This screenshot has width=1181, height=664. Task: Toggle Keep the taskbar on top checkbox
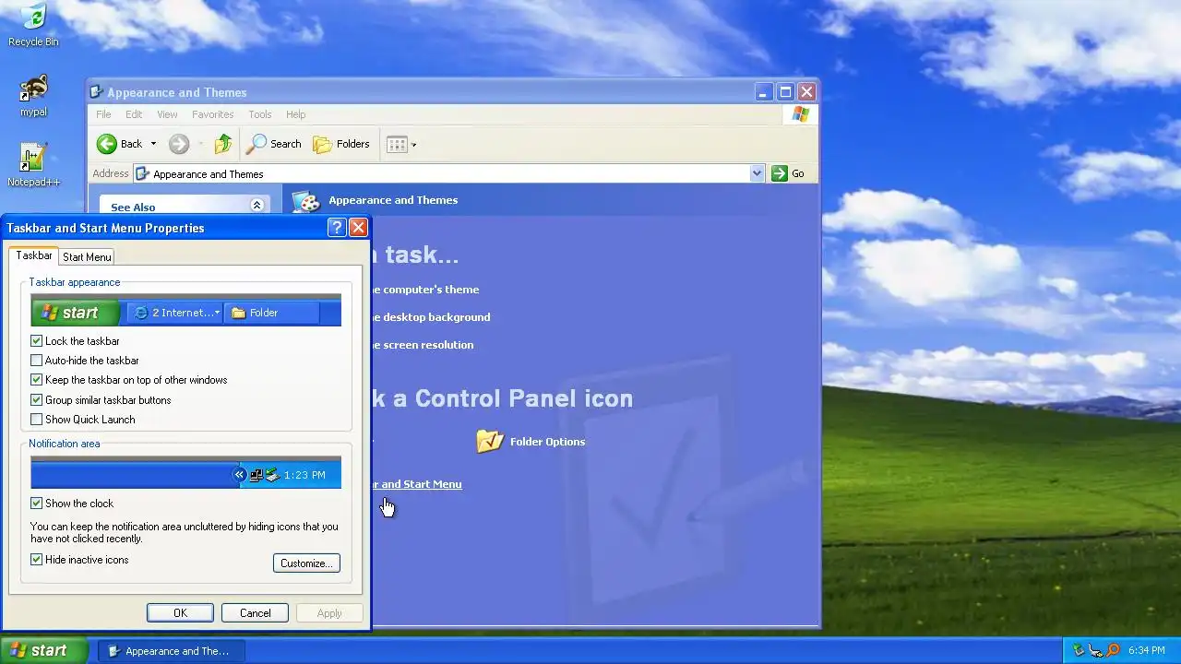[x=37, y=380]
